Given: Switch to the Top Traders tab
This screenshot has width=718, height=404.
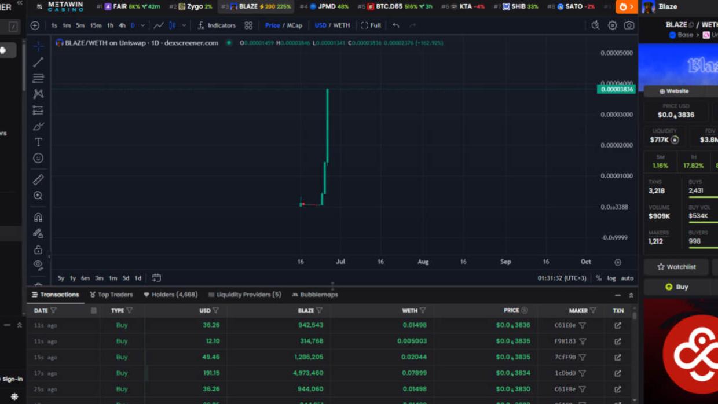Looking at the screenshot, I should pyautogui.click(x=111, y=295).
